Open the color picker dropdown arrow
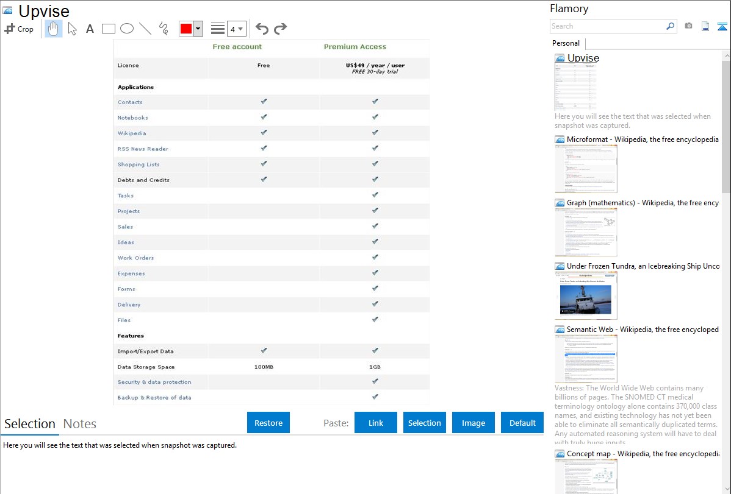The height and width of the screenshot is (494, 731). click(x=198, y=29)
